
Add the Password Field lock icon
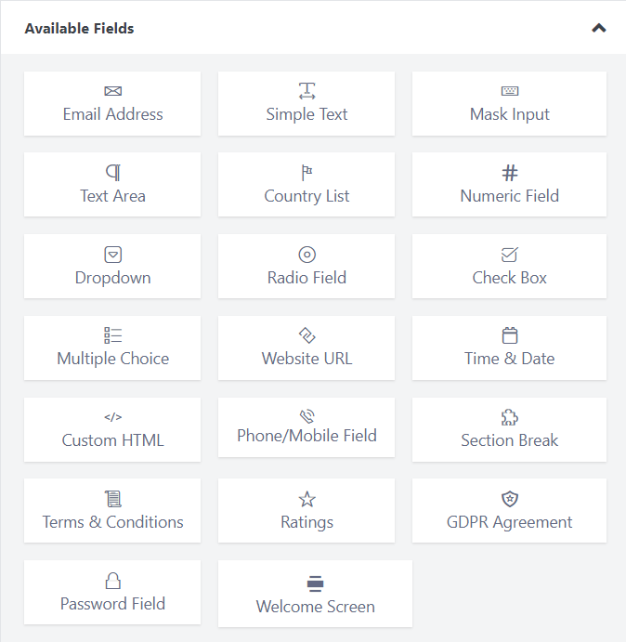click(112, 581)
